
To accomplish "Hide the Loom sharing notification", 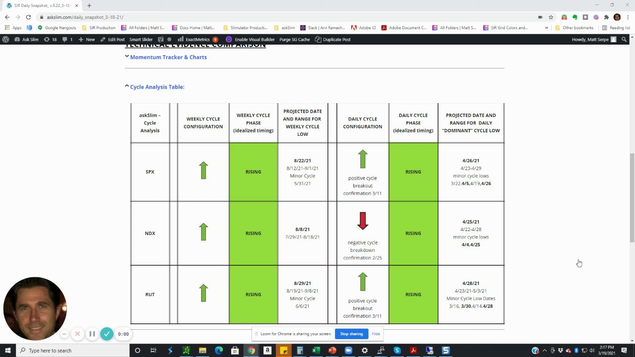I will pos(376,334).
